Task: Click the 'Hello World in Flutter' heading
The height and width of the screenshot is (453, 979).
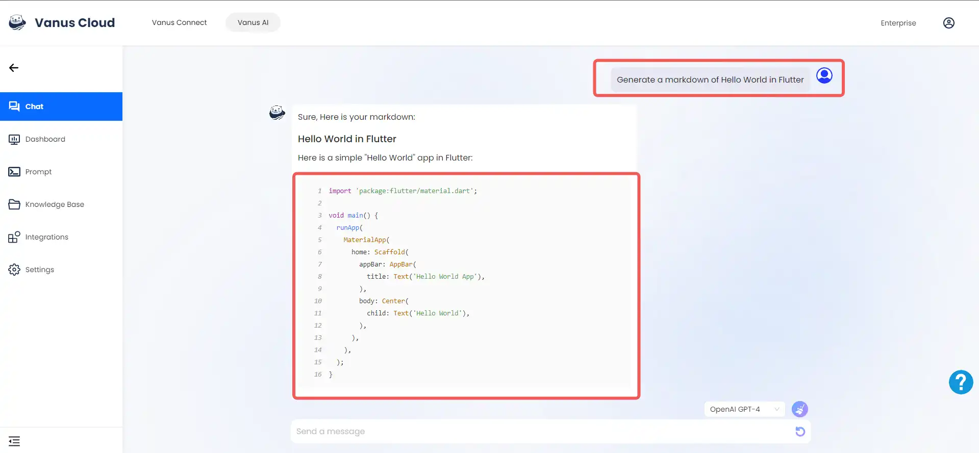Action: [x=347, y=139]
